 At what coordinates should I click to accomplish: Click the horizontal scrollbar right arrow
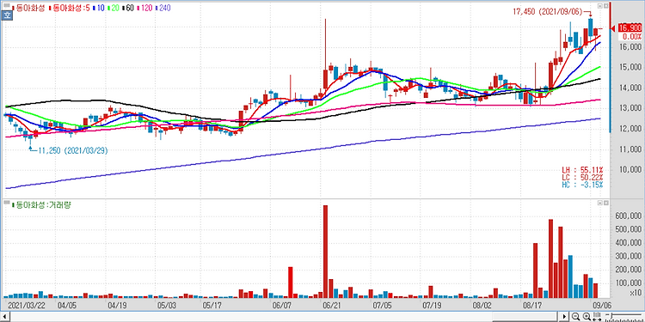(x=565, y=316)
